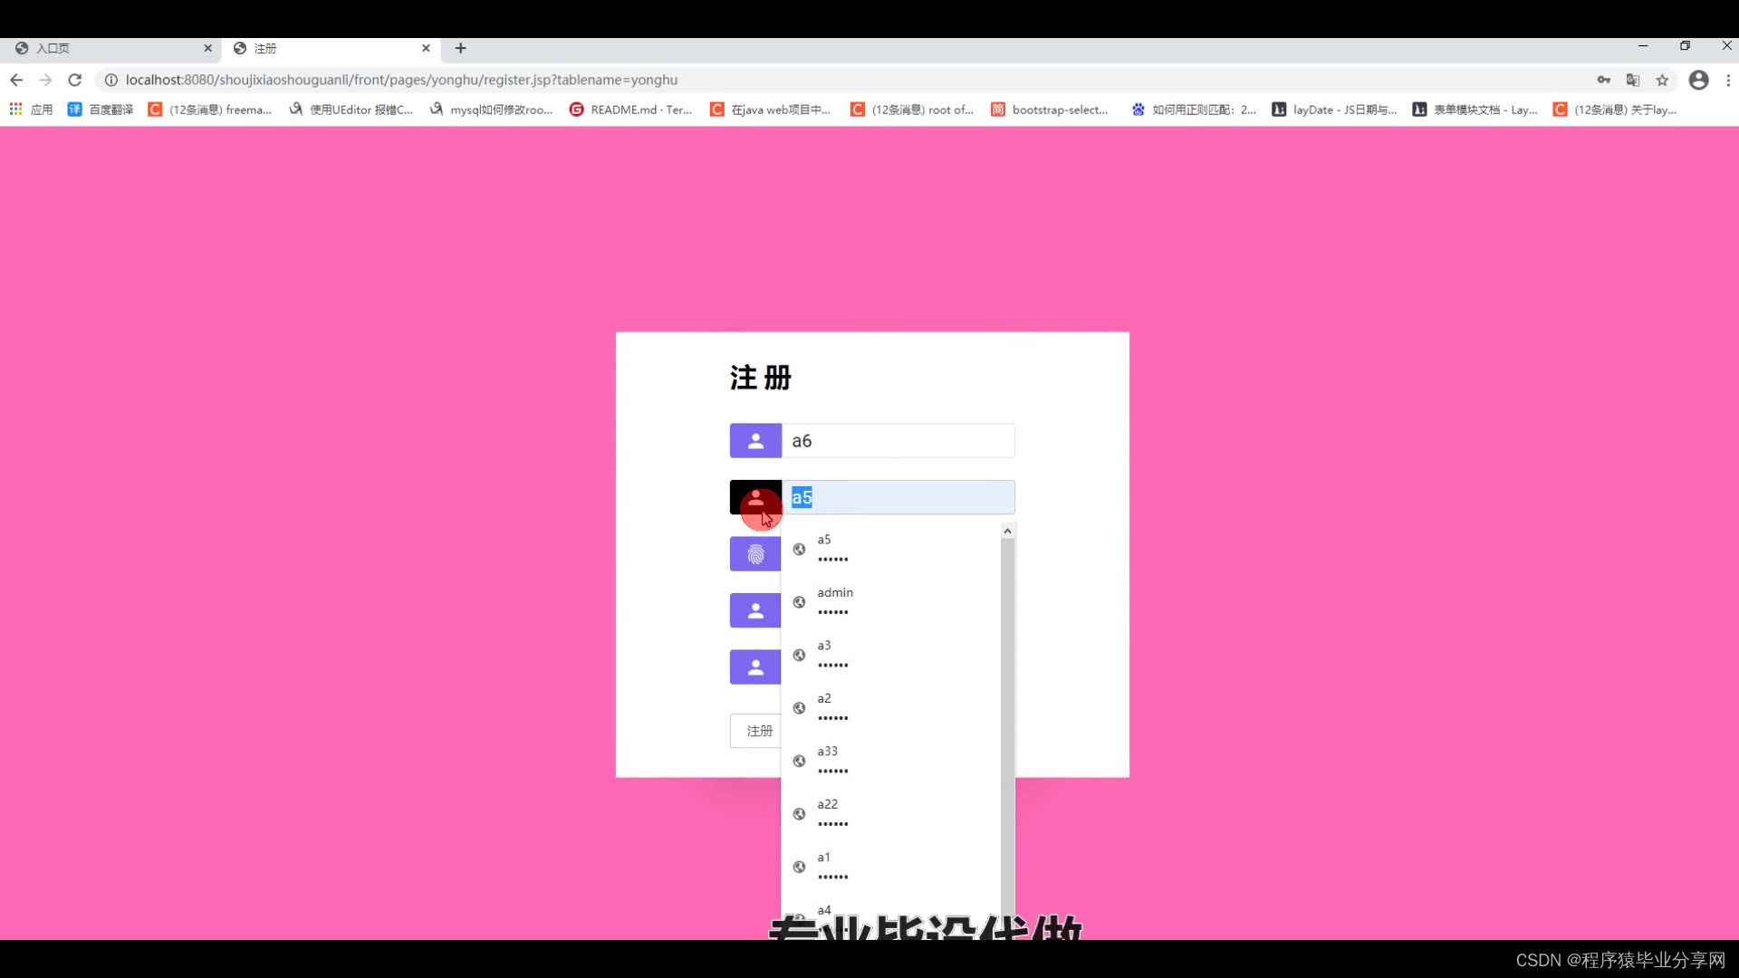Click the user icon beside a6 field

pyautogui.click(x=755, y=441)
